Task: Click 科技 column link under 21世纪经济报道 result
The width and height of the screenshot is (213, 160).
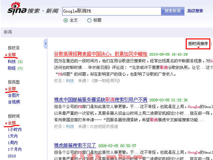Action: coord(70,127)
